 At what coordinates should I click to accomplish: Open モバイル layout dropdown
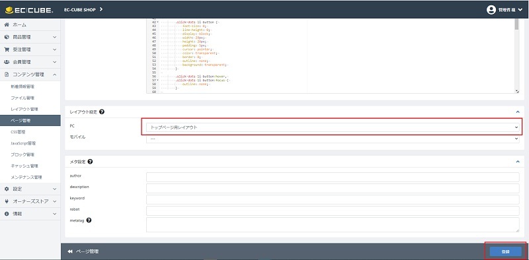tap(333, 139)
